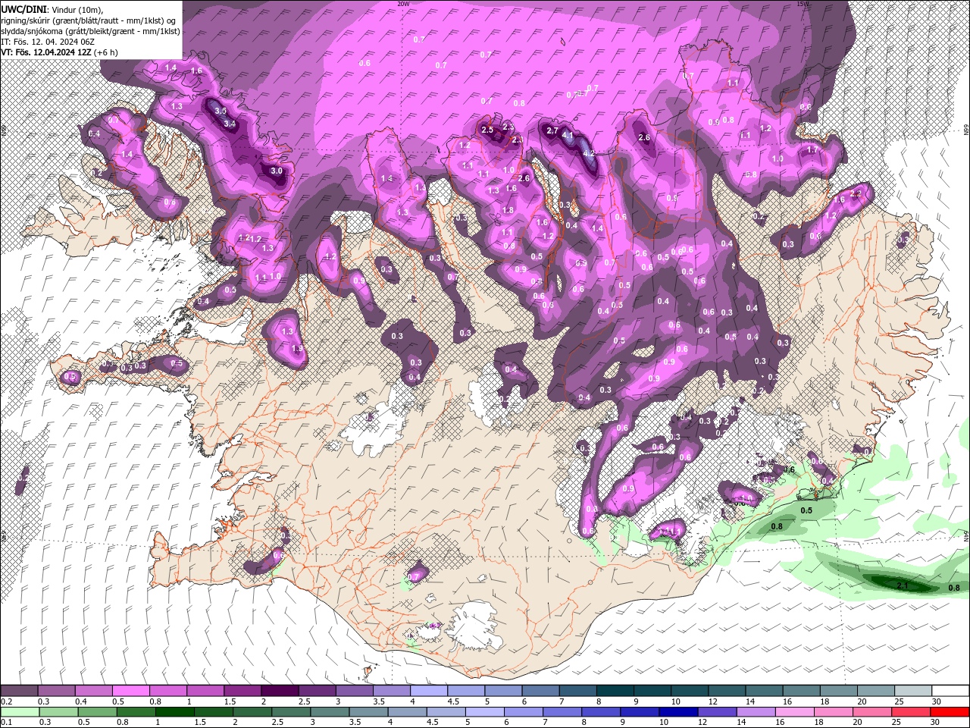Click the 'IT: Fös. 12. 04. 2024 06Z' line
Viewport: 970px width, 728px height.
46,42
